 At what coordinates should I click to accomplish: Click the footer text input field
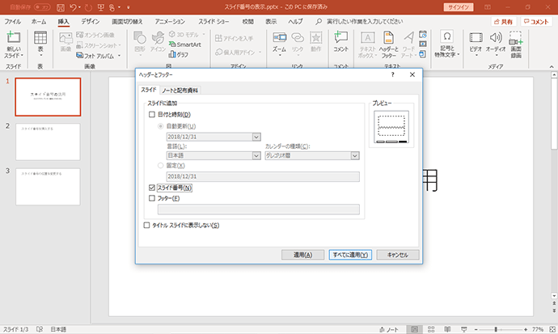point(258,209)
